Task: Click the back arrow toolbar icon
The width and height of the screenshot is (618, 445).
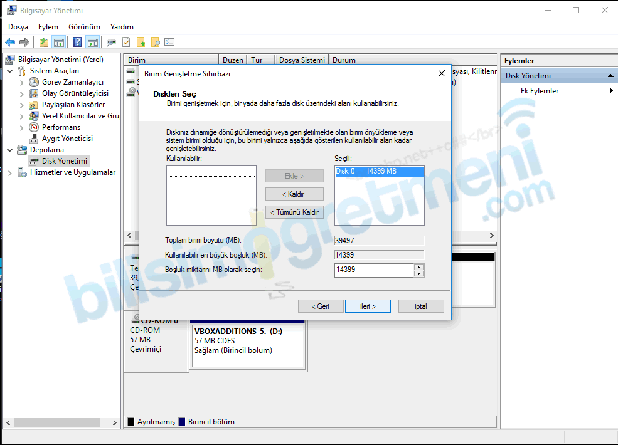Action: click(10, 43)
